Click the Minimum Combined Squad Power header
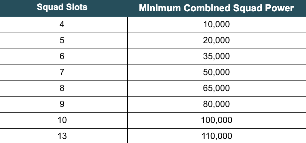The width and height of the screenshot is (306, 143). [217, 8]
